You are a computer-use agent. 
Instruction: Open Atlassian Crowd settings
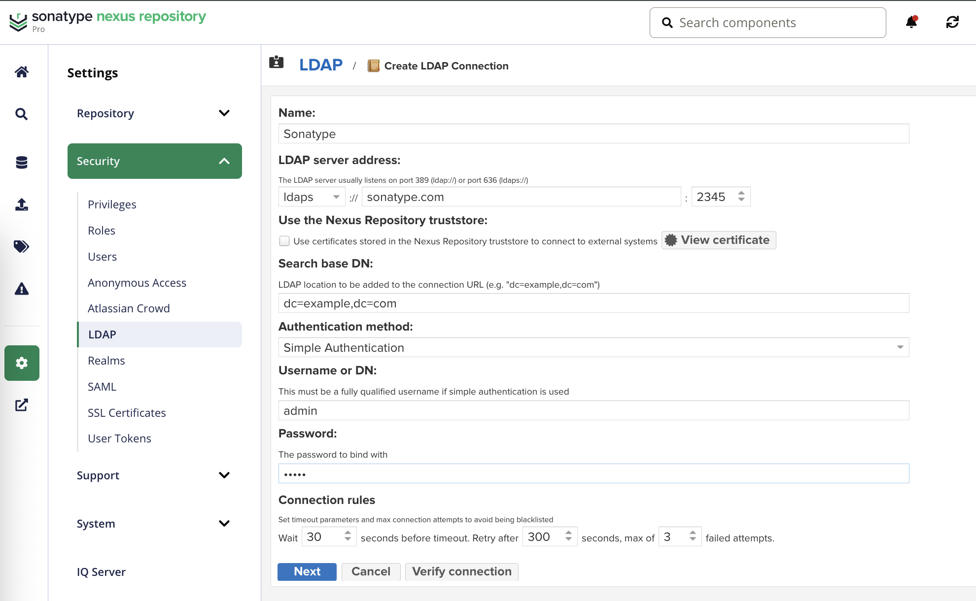pos(129,308)
